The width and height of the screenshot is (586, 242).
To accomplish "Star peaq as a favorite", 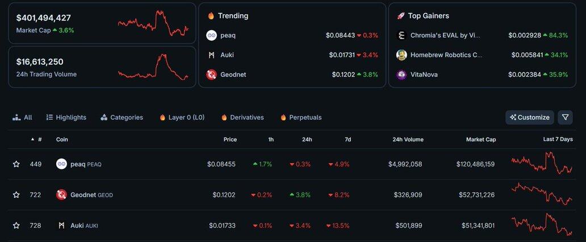I will (16, 164).
